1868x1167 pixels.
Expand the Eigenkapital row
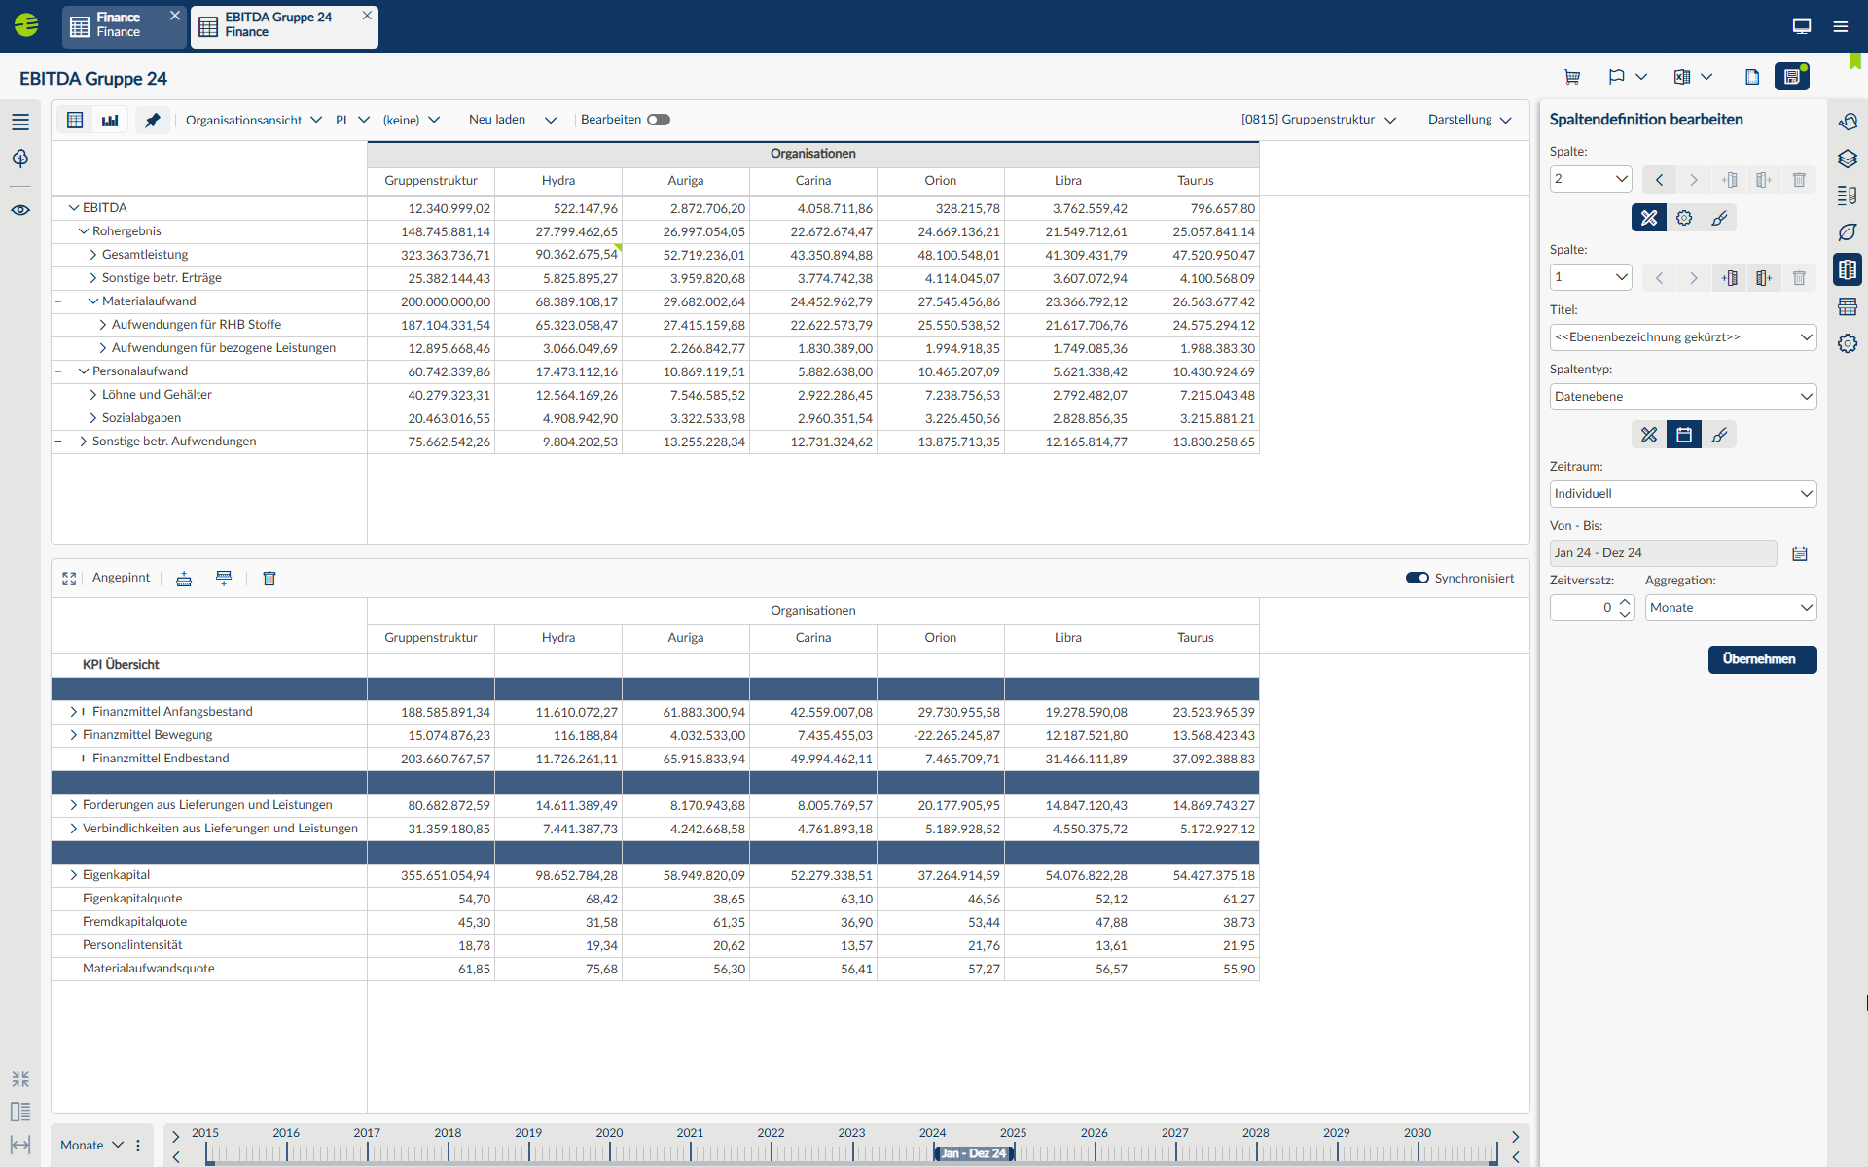coord(74,875)
